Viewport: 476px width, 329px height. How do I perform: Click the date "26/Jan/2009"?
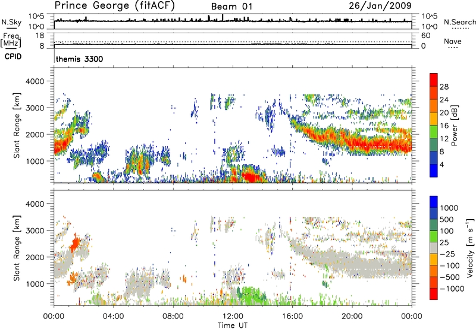pyautogui.click(x=380, y=5)
